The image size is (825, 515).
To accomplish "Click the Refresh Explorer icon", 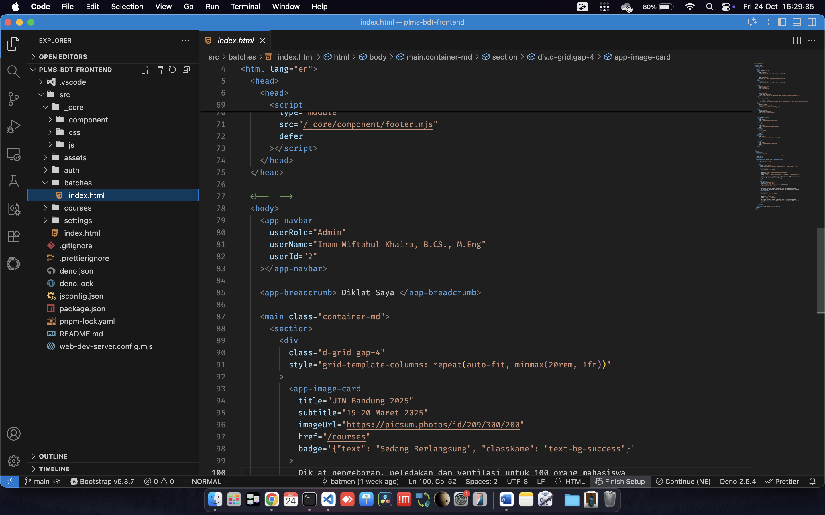I will click(172, 70).
